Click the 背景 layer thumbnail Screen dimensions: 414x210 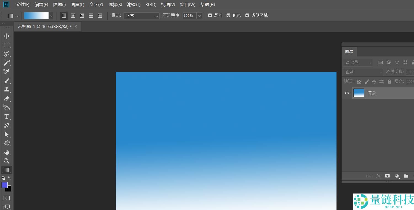[x=359, y=93]
